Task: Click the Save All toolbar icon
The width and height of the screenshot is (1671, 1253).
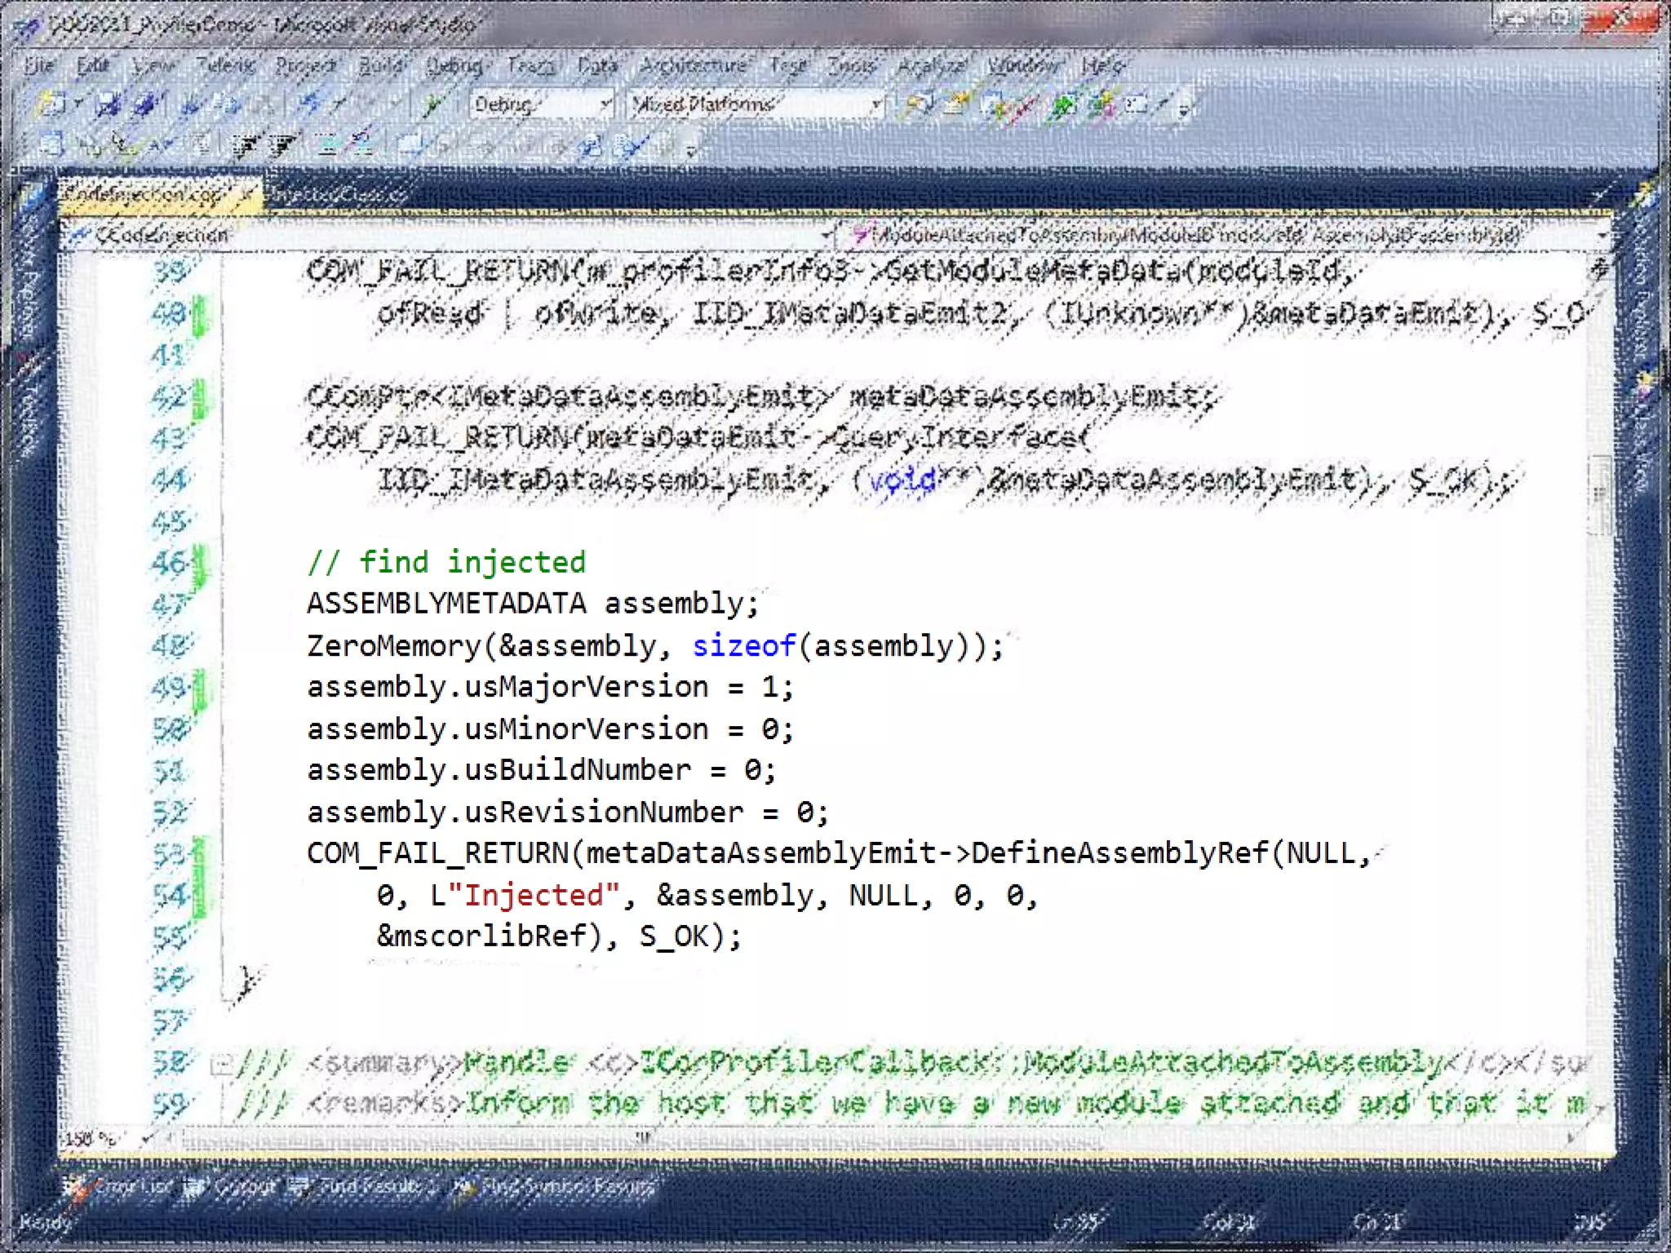Action: [145, 105]
